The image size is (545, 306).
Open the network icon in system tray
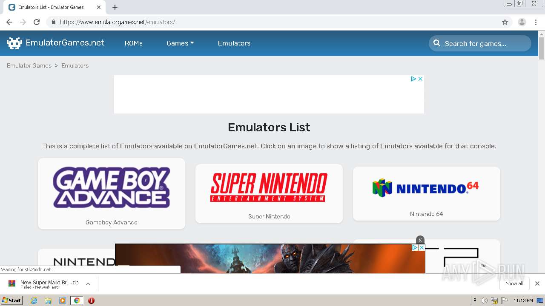pyautogui.click(x=494, y=300)
